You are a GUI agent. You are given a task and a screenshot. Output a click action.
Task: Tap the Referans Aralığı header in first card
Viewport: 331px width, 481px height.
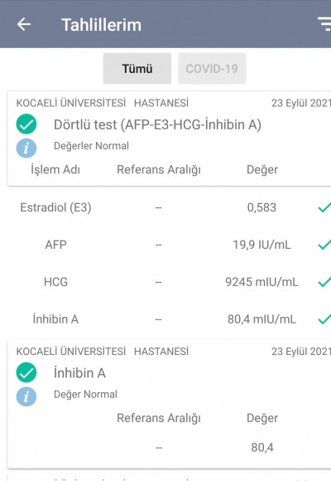click(x=159, y=170)
